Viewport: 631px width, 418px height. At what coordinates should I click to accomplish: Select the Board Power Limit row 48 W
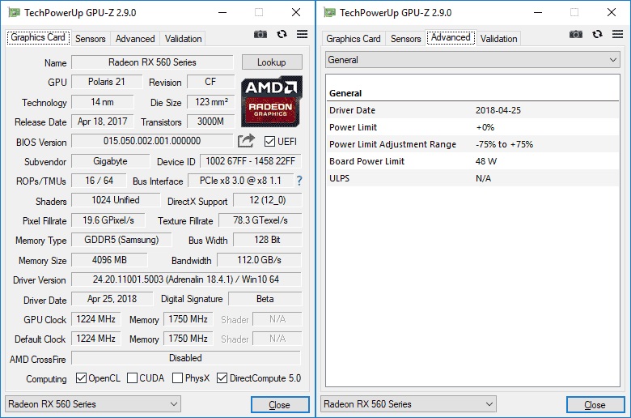pos(472,161)
